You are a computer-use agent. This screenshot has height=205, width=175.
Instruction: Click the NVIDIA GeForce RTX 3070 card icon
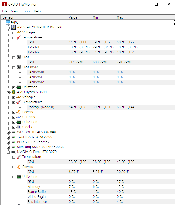(x=14, y=152)
